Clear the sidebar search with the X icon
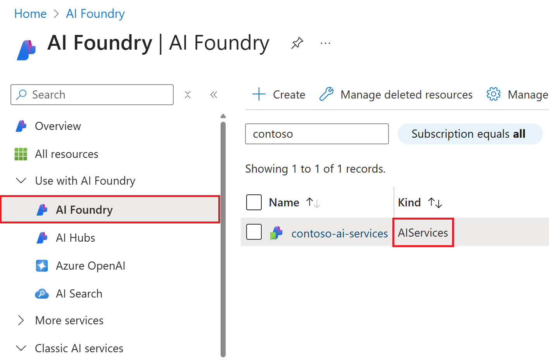 [x=188, y=94]
